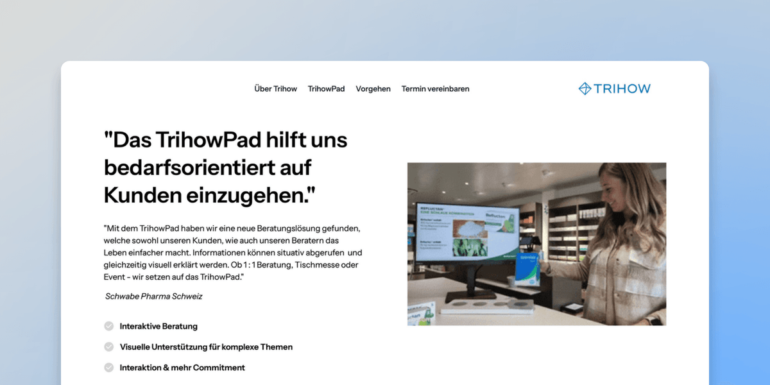Click checkmark icon beside Interaktive Beratung

tap(109, 326)
